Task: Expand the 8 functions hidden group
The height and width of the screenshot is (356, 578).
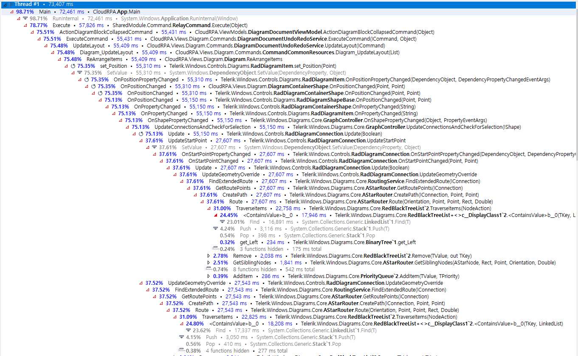Action: click(209, 269)
